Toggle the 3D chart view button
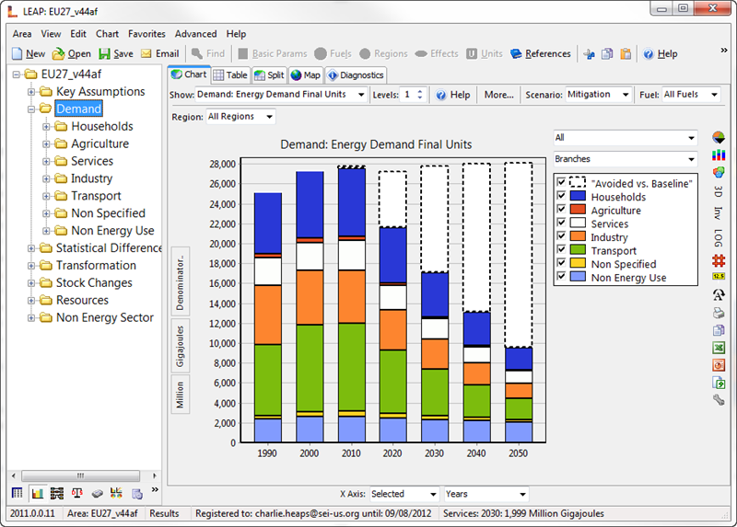 (719, 191)
